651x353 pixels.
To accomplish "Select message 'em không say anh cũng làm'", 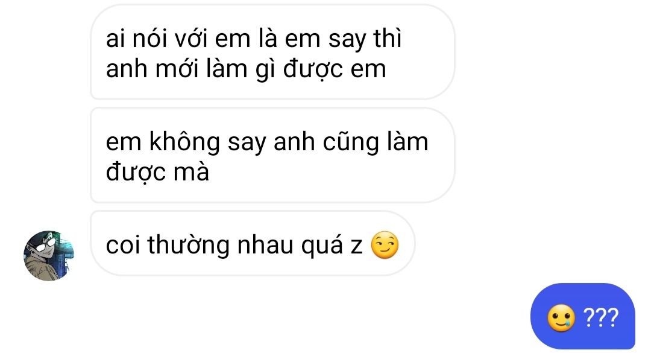I will tap(272, 155).
